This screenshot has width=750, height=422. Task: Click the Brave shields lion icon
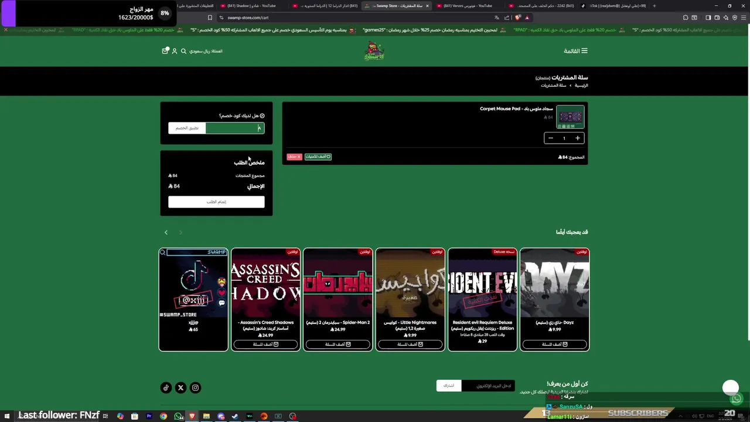click(518, 18)
